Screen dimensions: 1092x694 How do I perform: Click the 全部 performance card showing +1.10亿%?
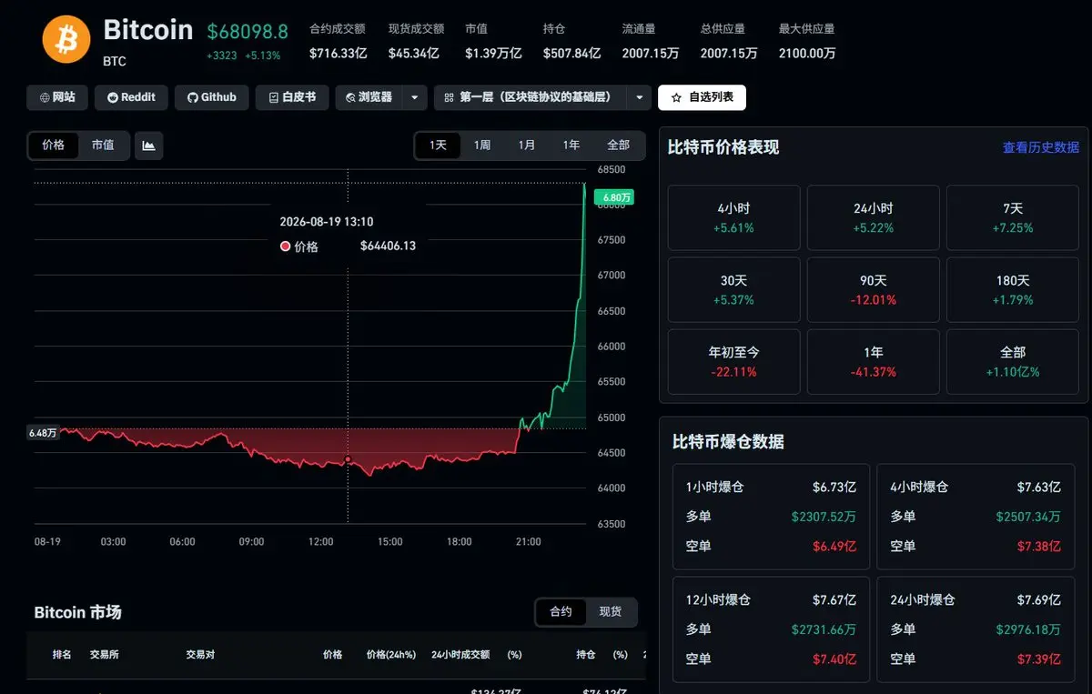(1013, 362)
